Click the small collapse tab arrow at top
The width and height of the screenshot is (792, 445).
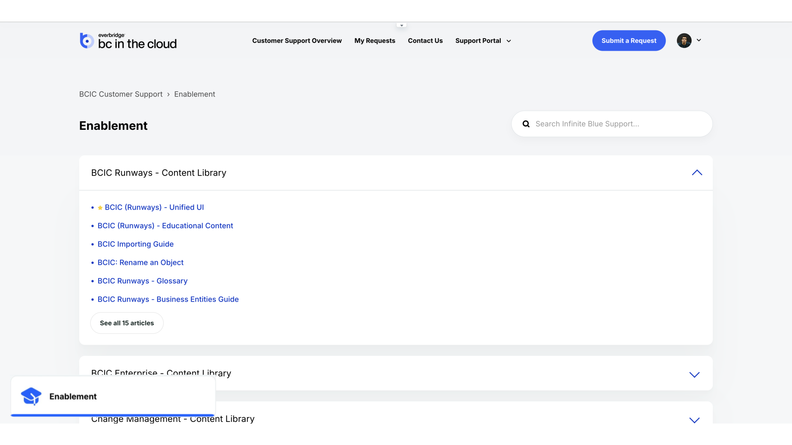pyautogui.click(x=401, y=25)
